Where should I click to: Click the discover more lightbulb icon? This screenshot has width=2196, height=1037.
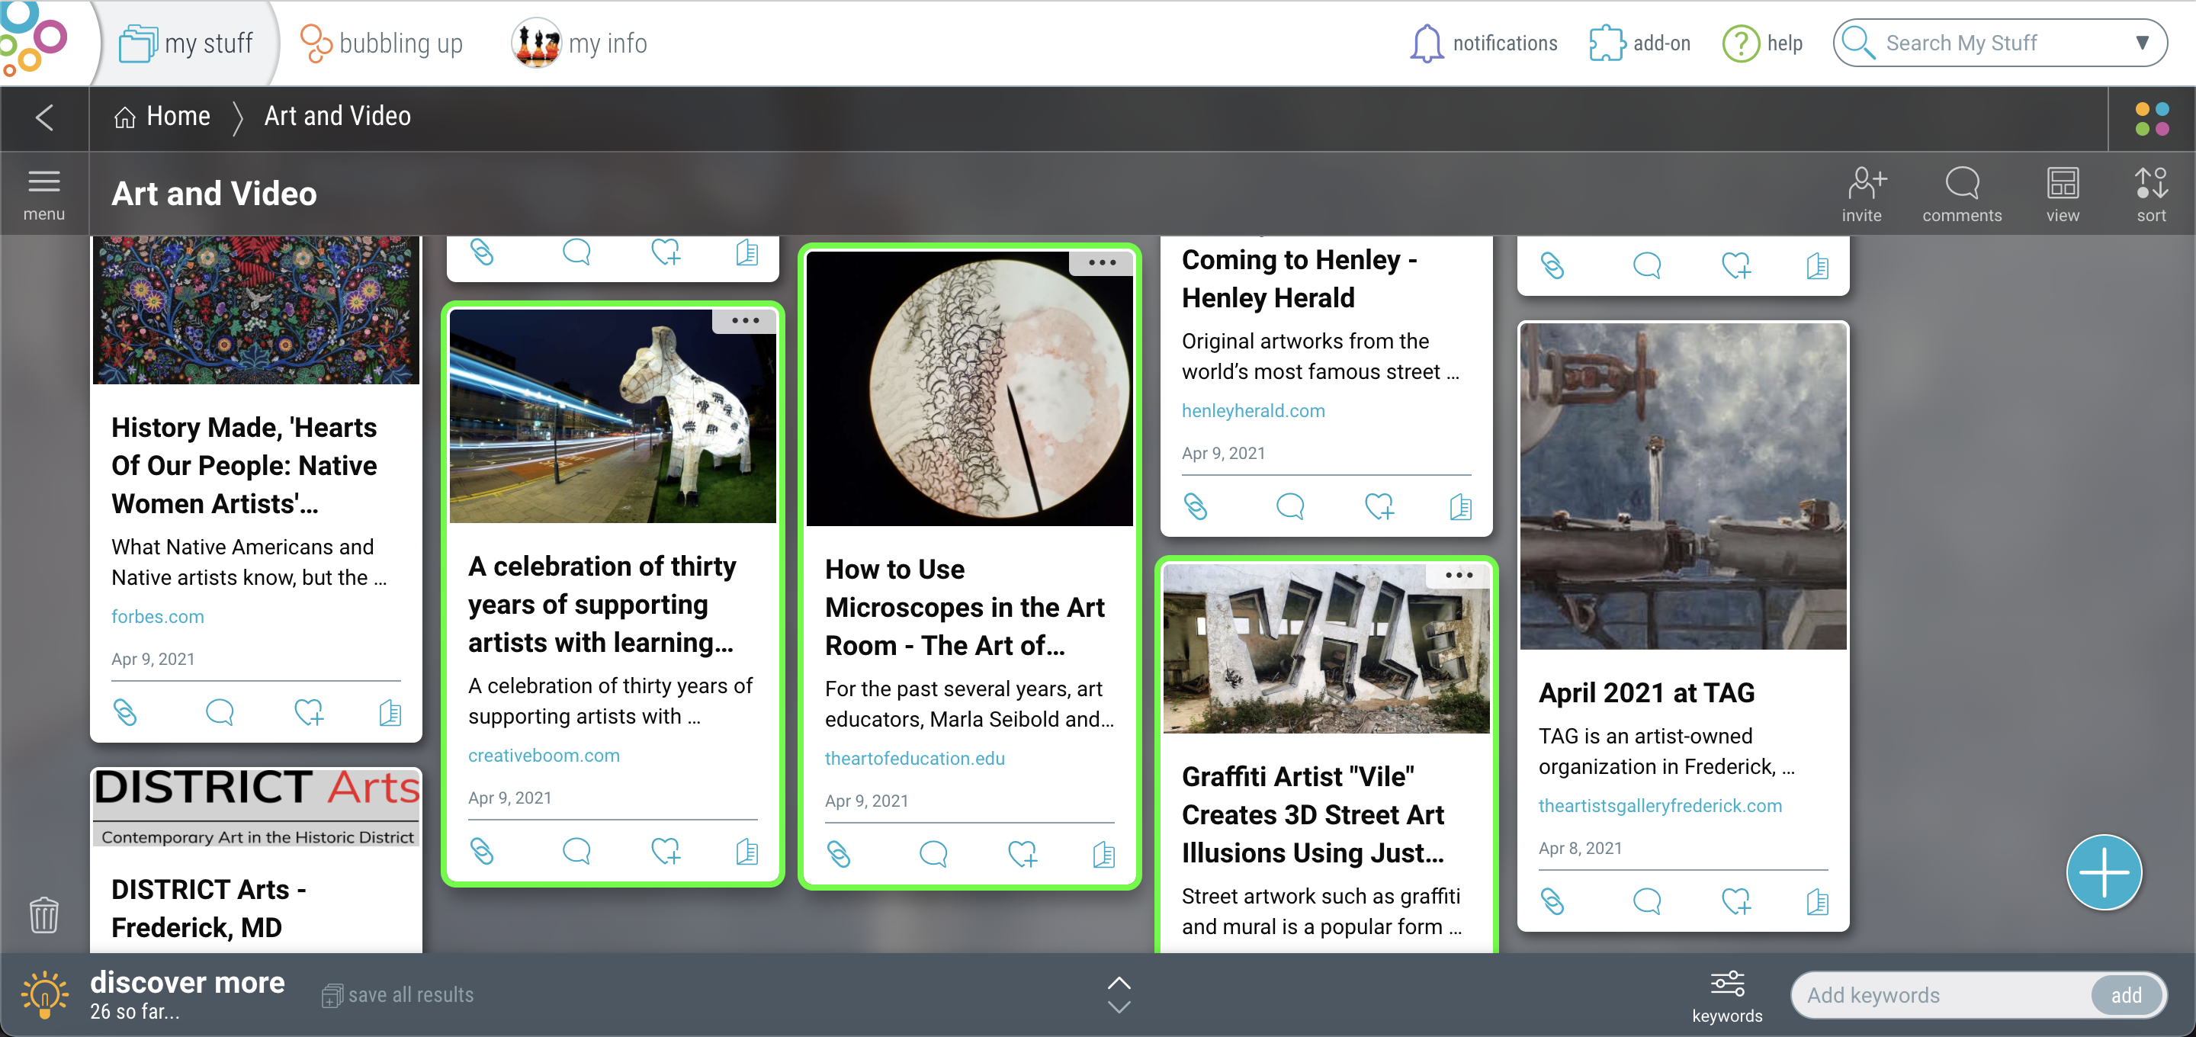point(44,994)
